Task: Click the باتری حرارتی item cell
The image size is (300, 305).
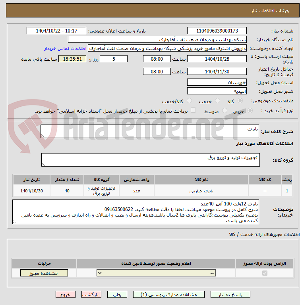Action: (x=201, y=191)
